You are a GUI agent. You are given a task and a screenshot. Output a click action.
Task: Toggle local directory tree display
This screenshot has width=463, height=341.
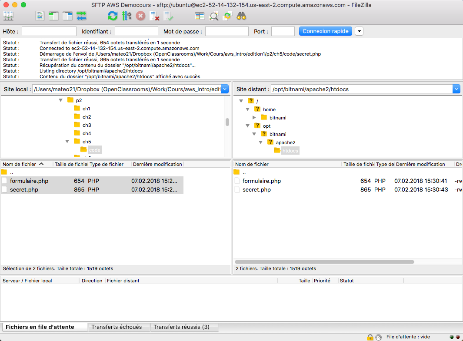(53, 16)
